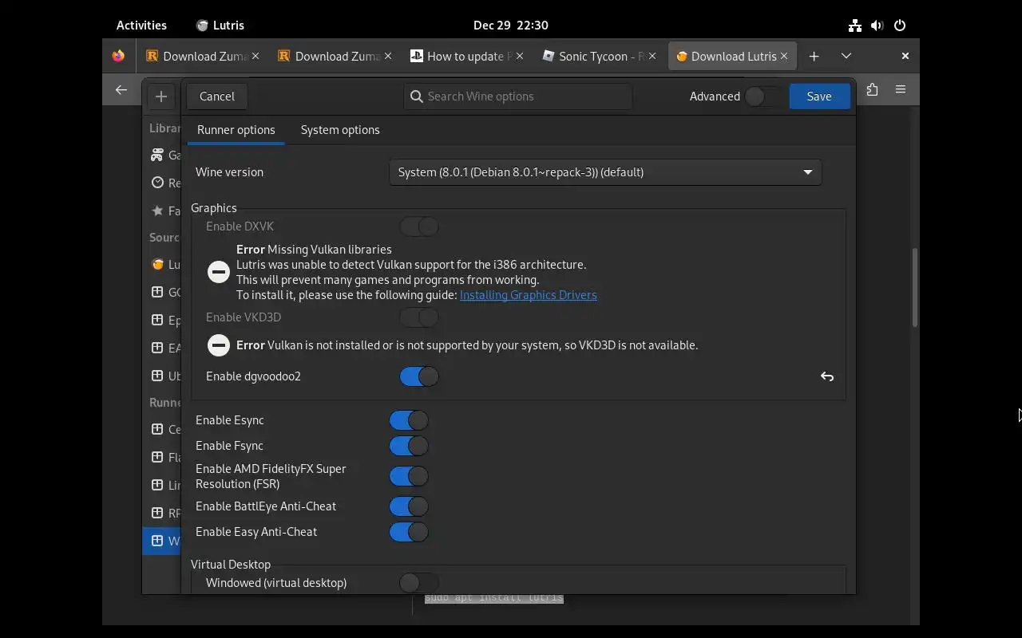
Task: Open the Firefox hamburger menu
Action: 901,90
